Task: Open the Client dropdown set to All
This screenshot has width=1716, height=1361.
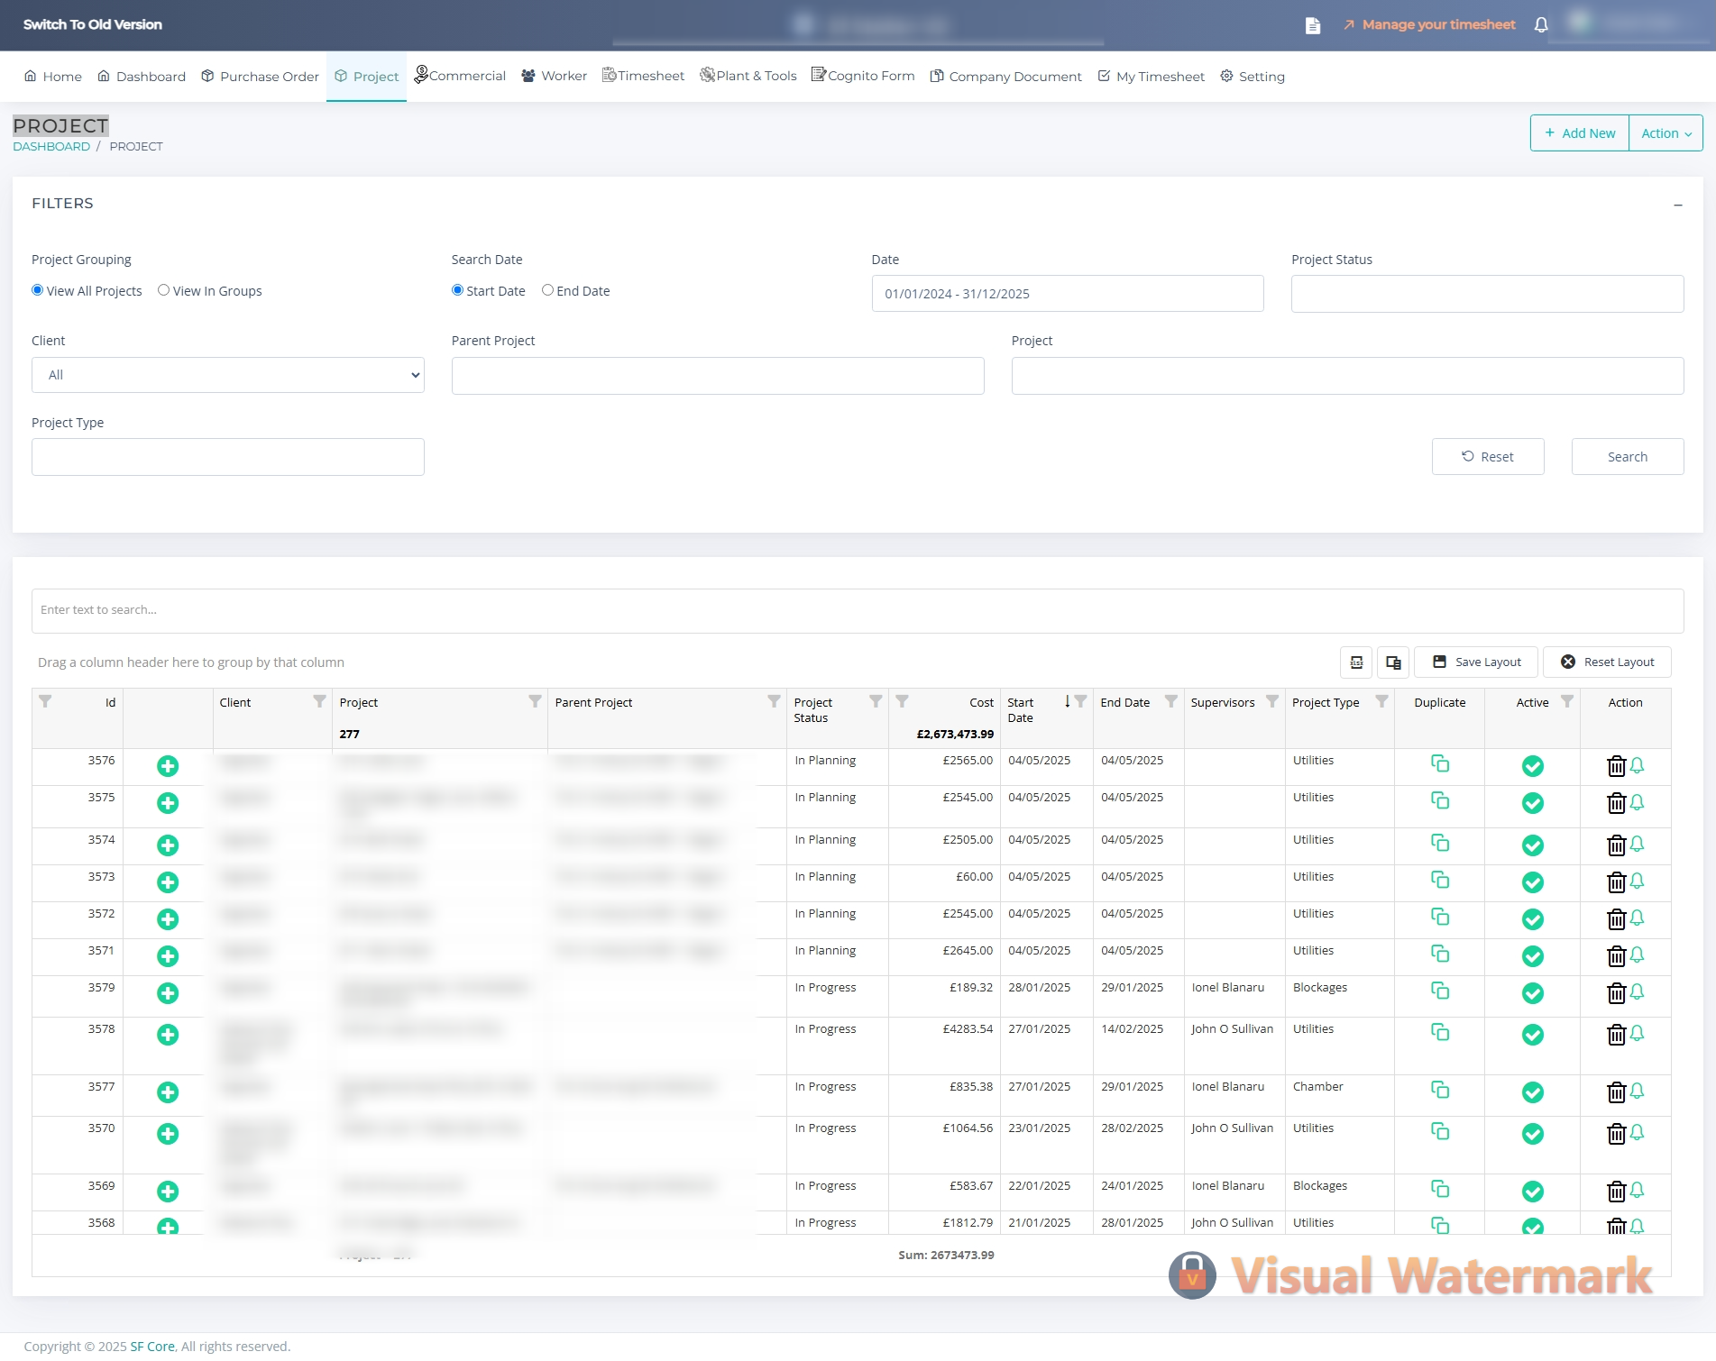Action: click(x=227, y=375)
